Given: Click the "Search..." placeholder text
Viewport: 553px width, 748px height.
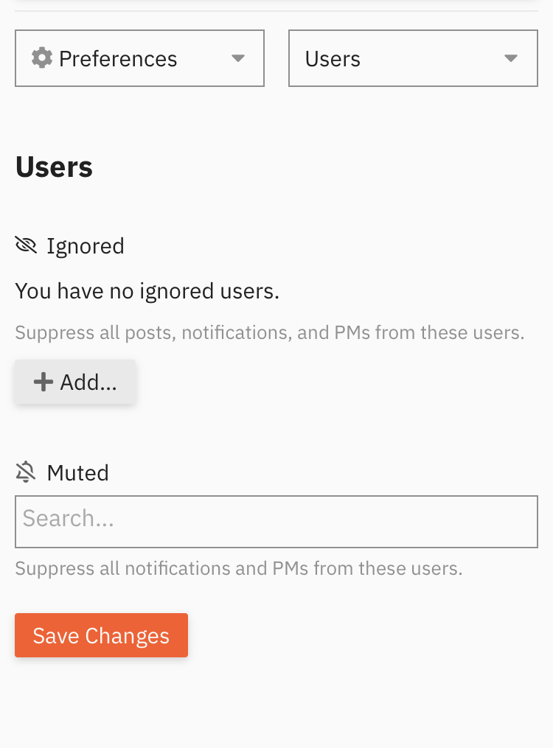Looking at the screenshot, I should 69,519.
